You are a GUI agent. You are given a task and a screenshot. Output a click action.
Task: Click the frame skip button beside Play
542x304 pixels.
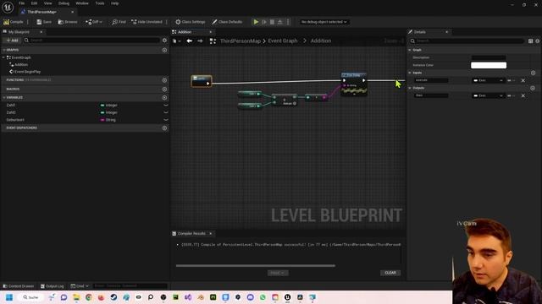(264, 22)
